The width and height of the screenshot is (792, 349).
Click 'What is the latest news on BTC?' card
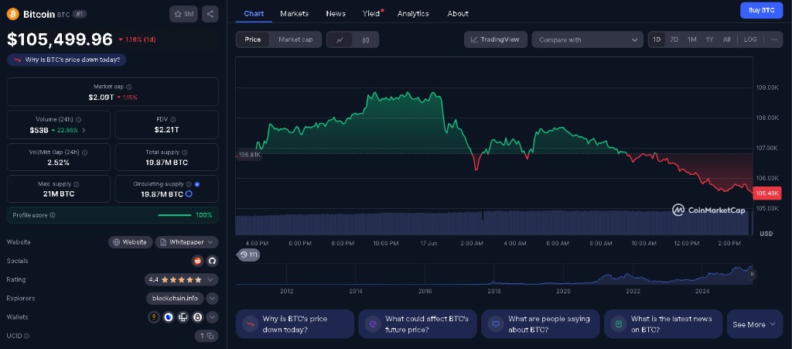663,324
